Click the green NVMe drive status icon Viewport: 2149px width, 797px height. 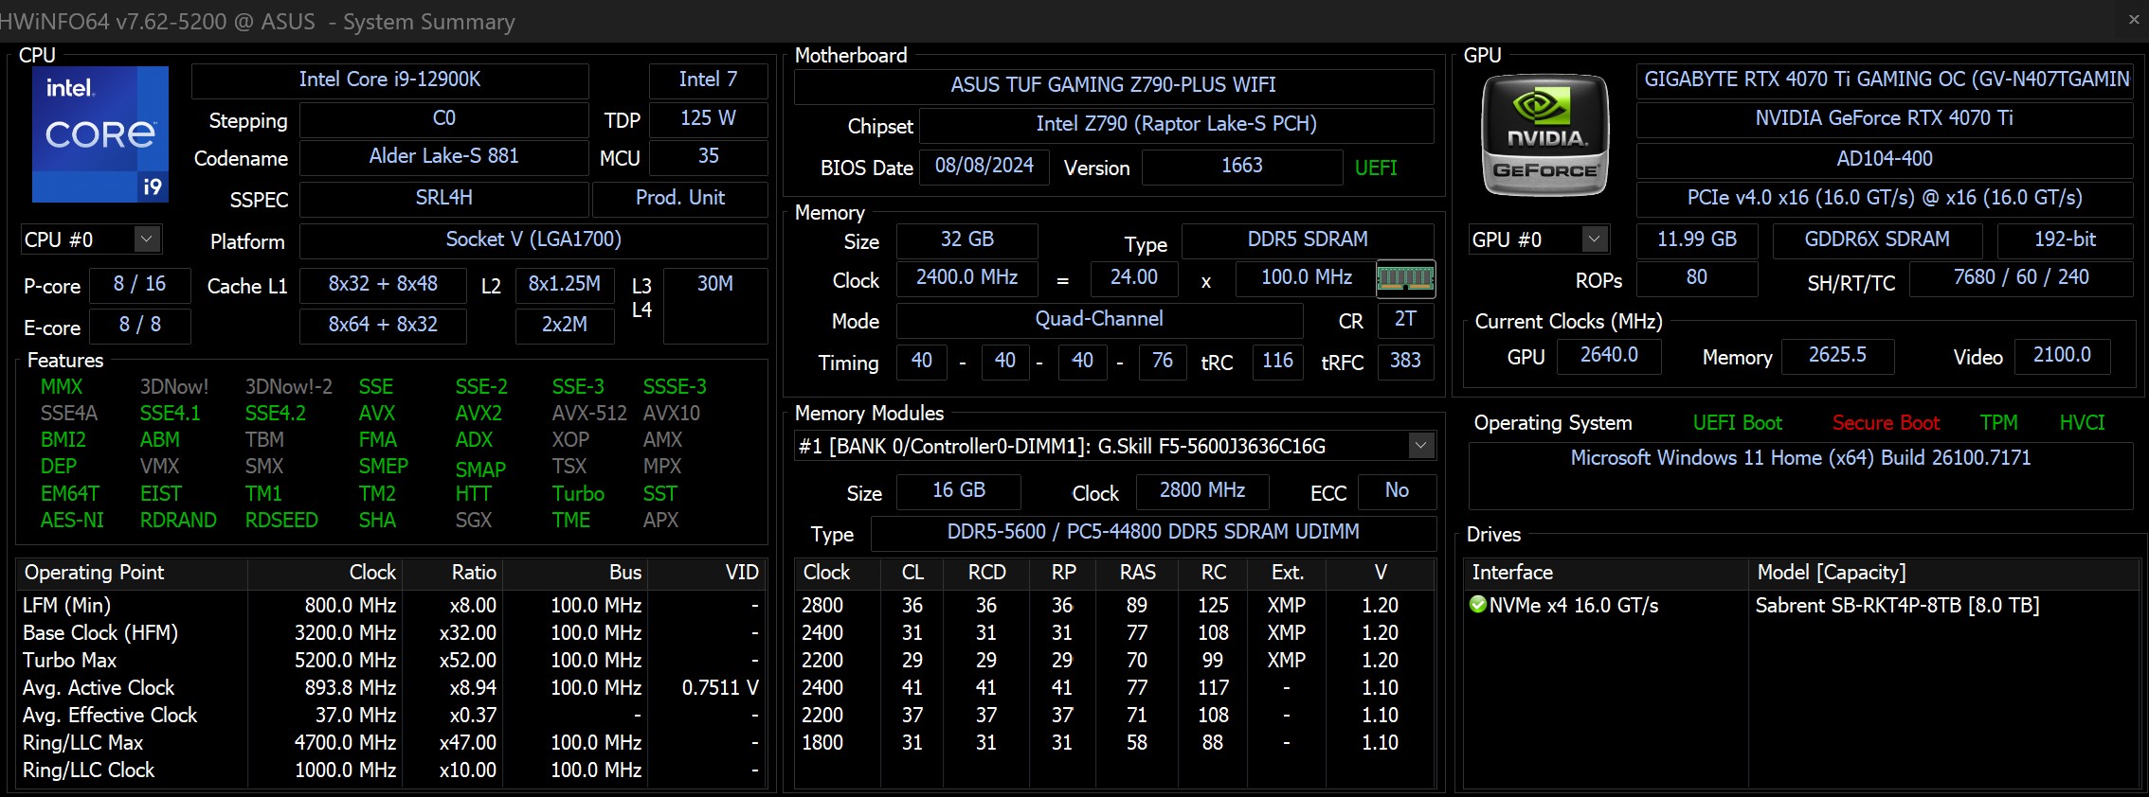click(x=1477, y=604)
